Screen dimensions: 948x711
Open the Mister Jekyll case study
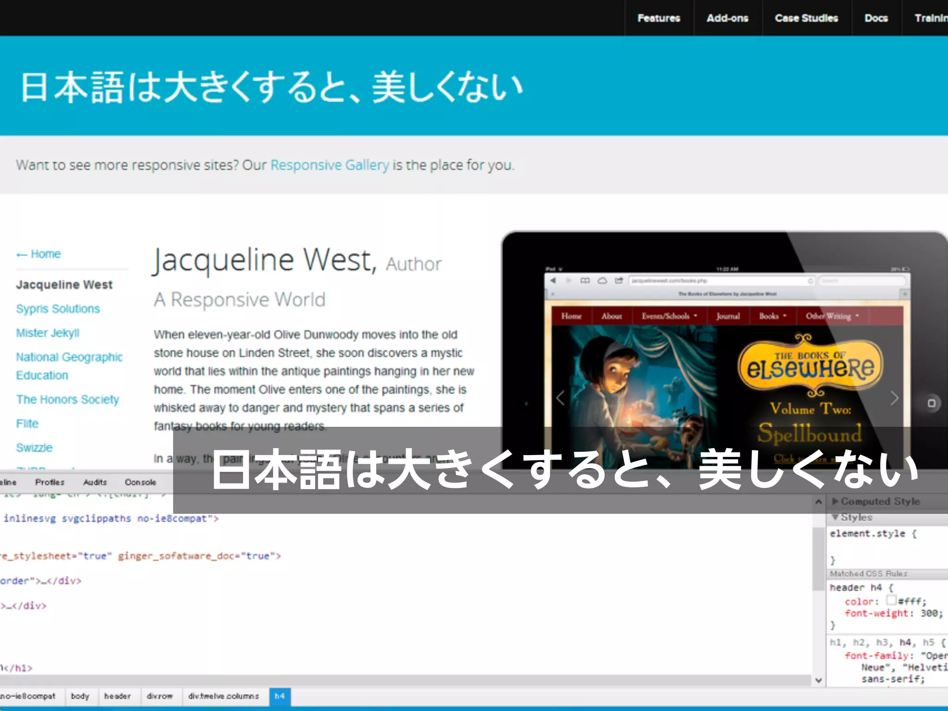(48, 333)
